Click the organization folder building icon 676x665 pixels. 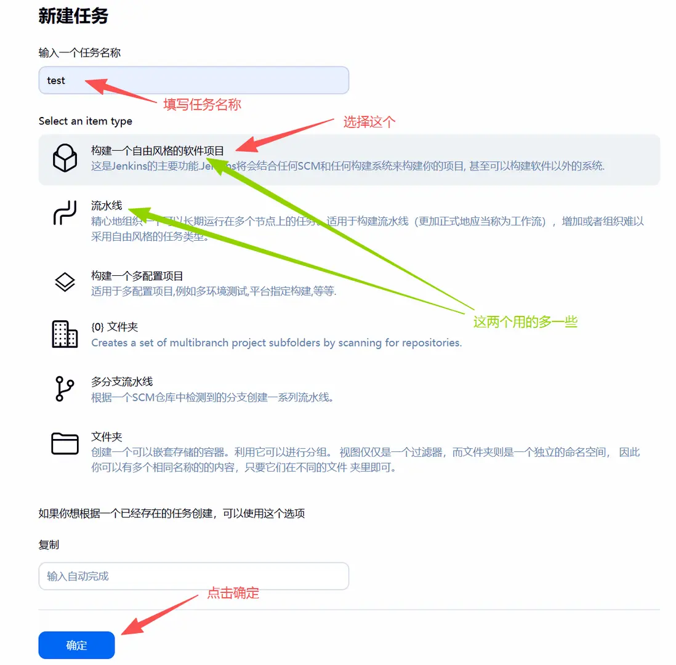click(65, 334)
